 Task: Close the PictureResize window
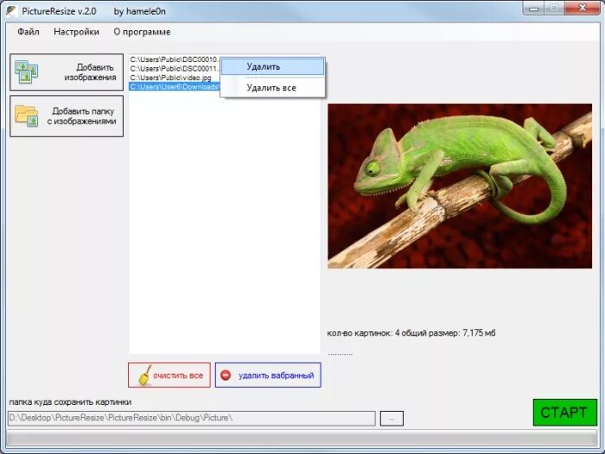click(x=583, y=9)
